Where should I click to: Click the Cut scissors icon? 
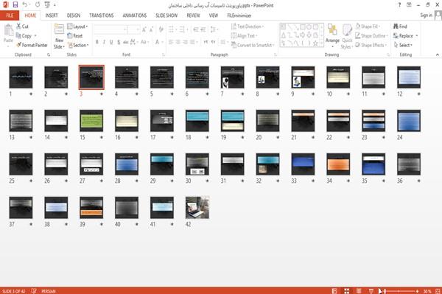(19, 27)
